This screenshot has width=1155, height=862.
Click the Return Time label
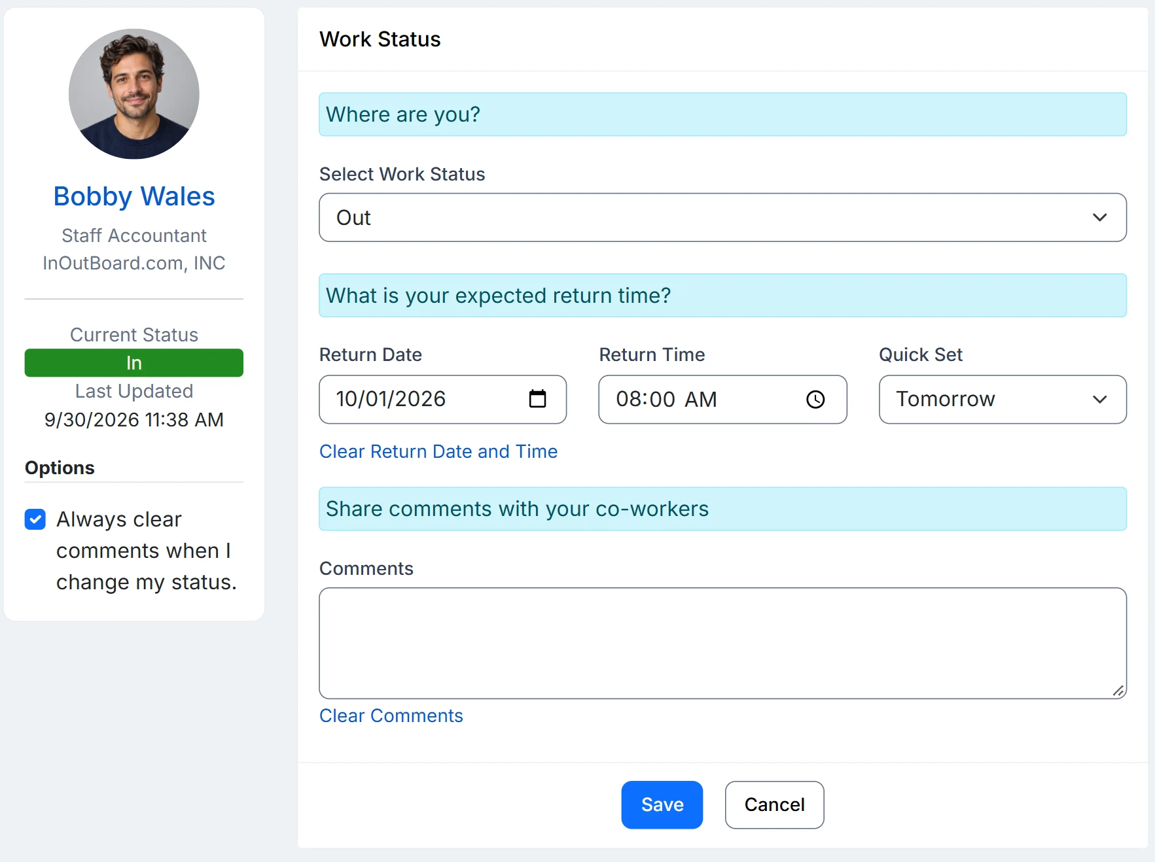tap(652, 354)
